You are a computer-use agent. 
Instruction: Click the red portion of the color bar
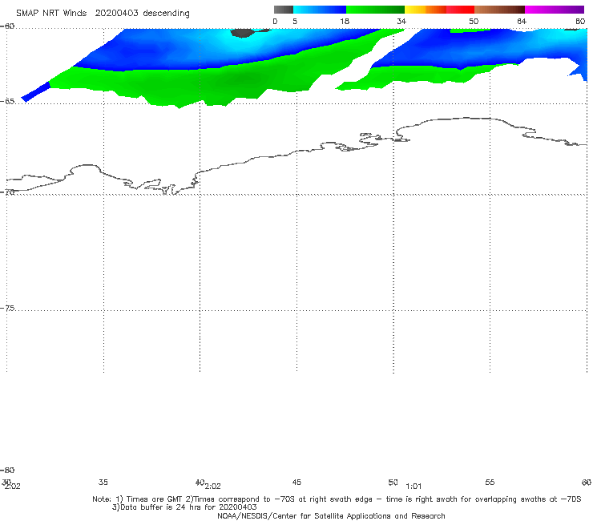pos(460,10)
